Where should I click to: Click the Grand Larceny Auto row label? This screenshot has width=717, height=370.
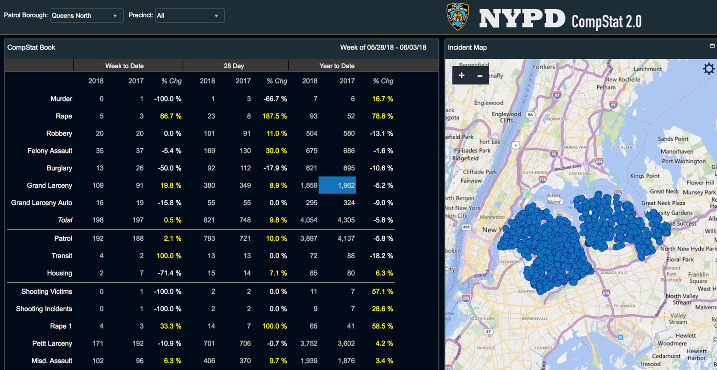(41, 203)
